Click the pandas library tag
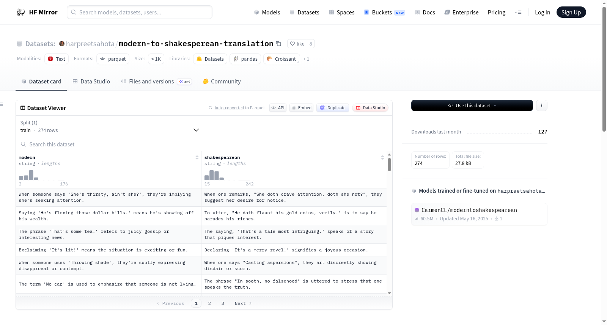The width and height of the screenshot is (607, 325). pyautogui.click(x=245, y=59)
